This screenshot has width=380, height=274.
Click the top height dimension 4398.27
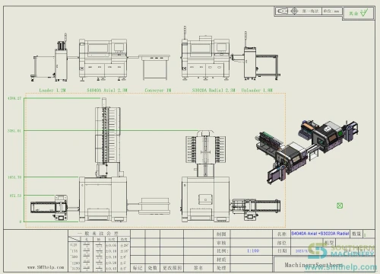click(14, 98)
